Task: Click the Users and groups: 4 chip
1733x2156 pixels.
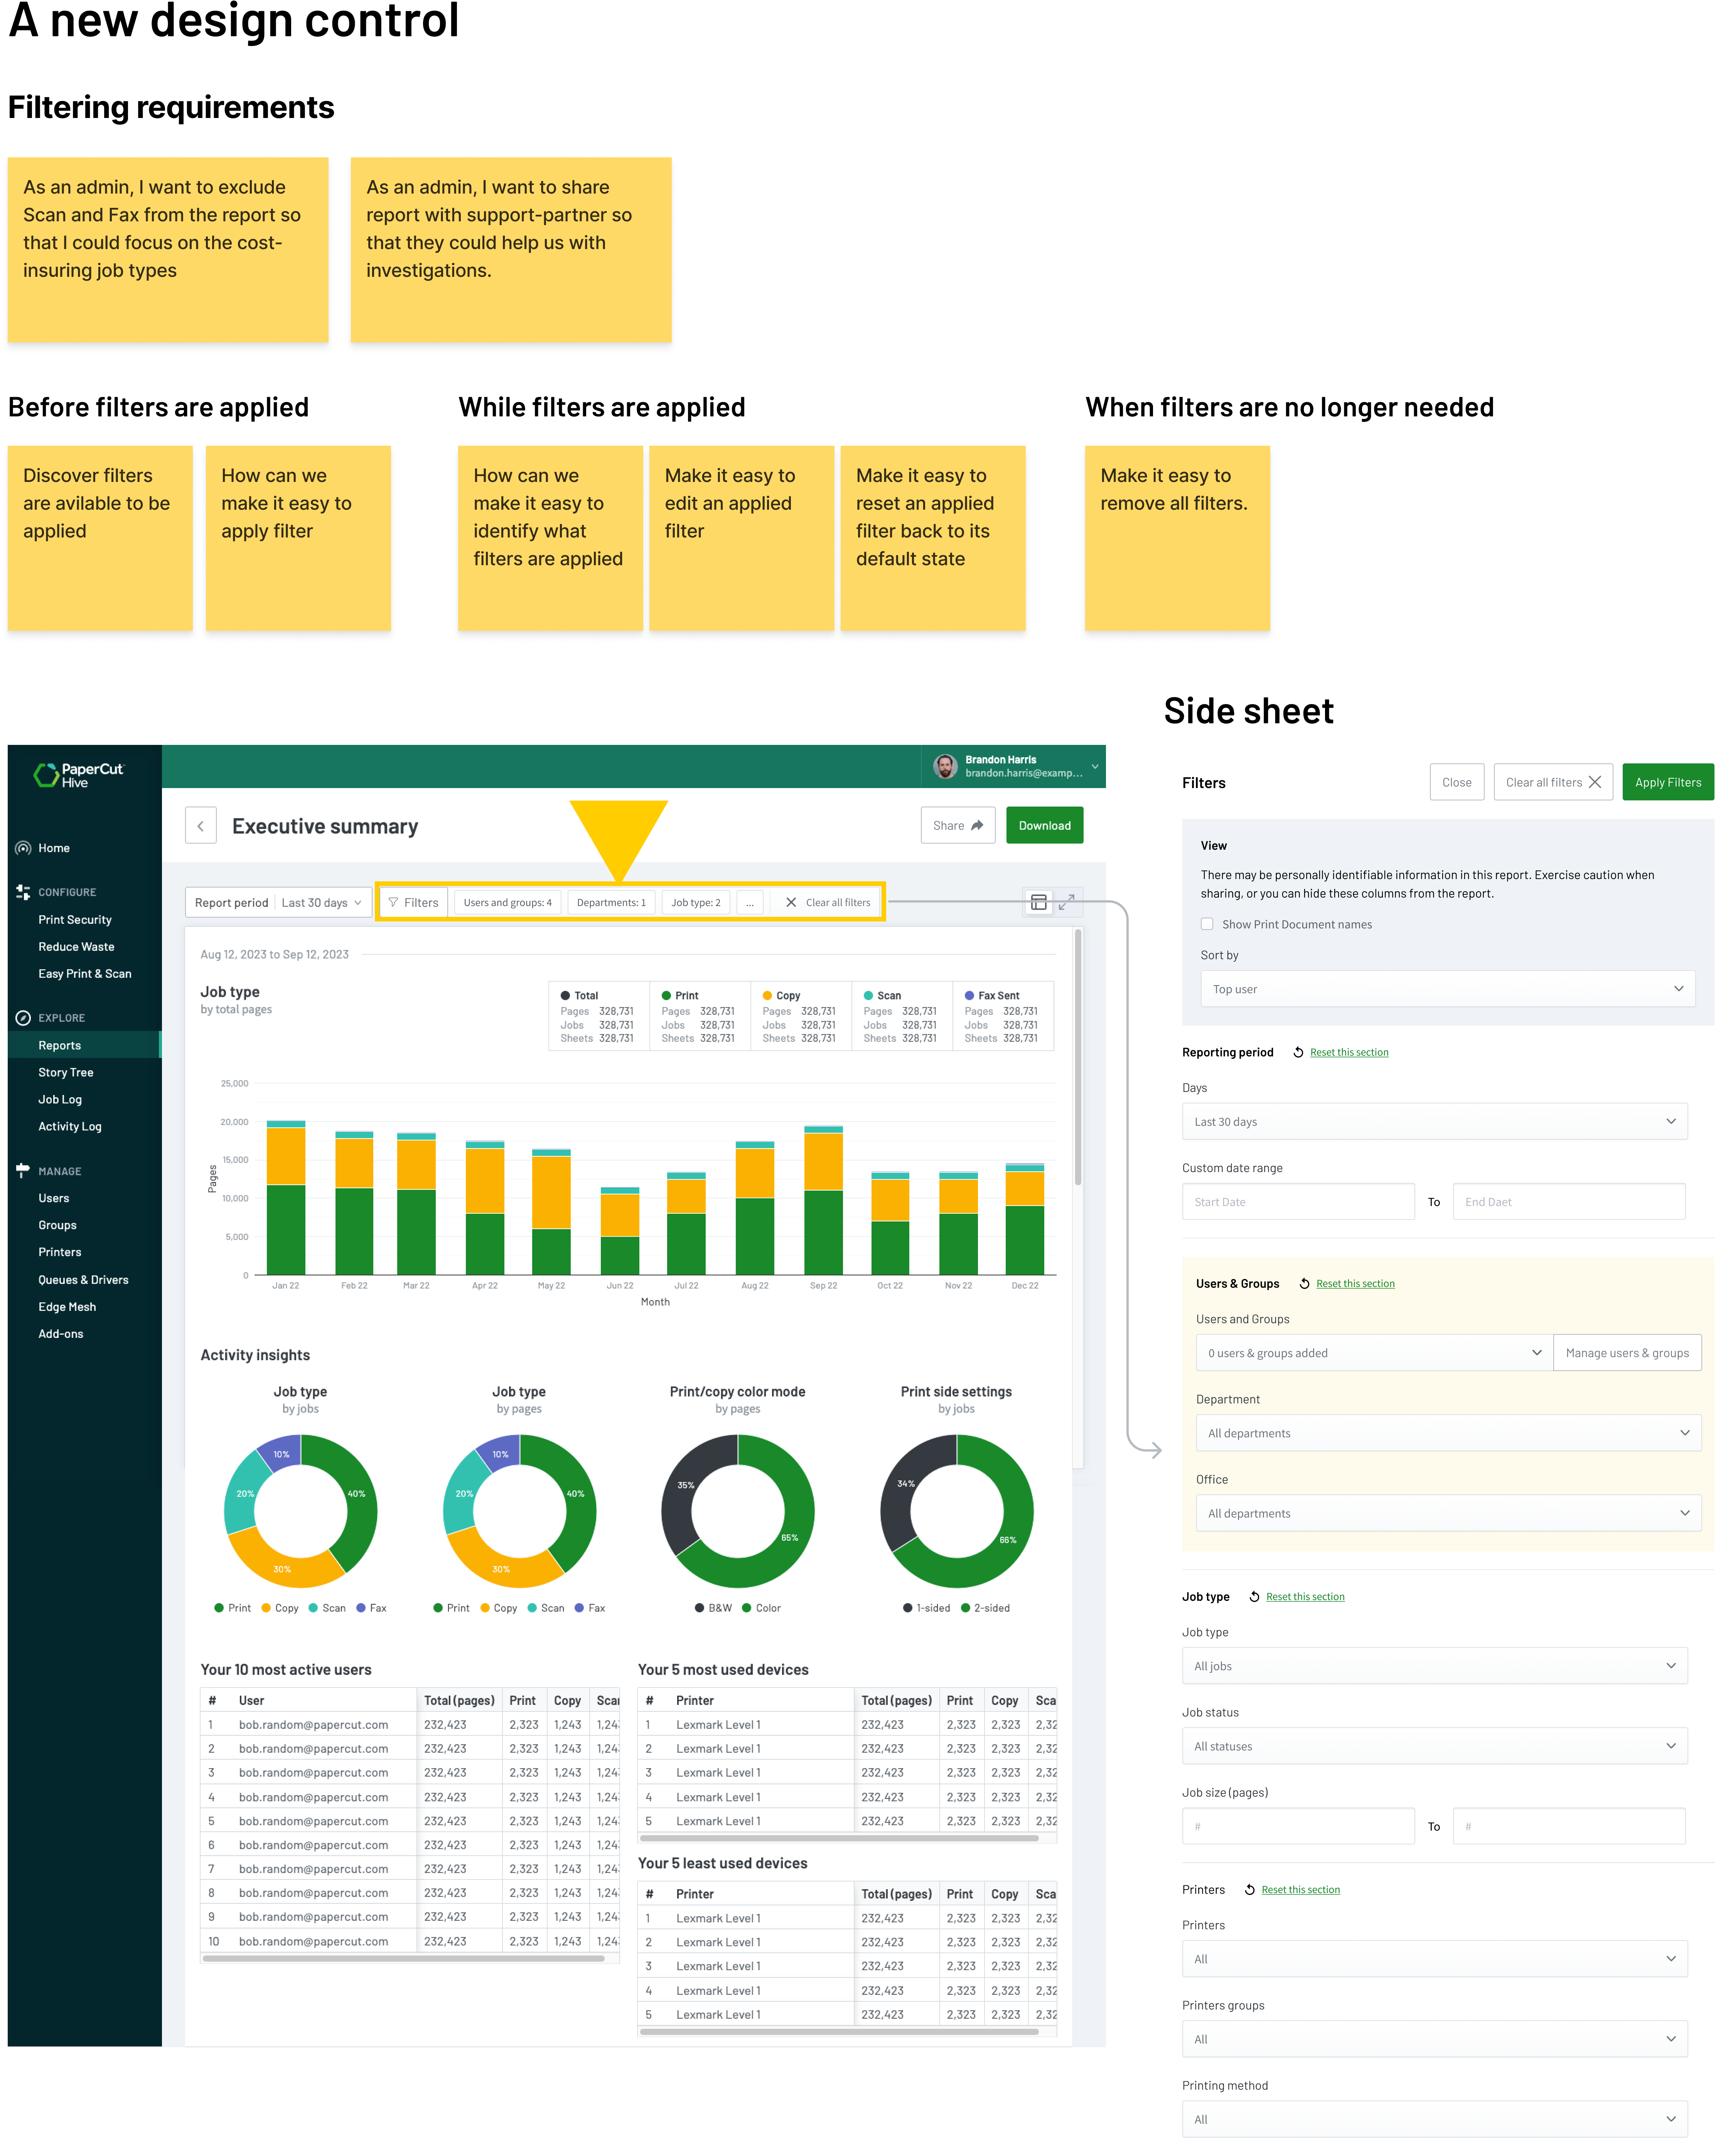Action: (507, 903)
